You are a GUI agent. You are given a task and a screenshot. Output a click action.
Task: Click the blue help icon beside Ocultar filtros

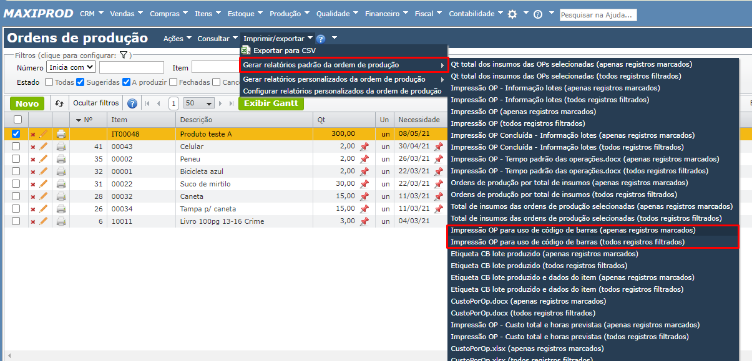click(132, 103)
